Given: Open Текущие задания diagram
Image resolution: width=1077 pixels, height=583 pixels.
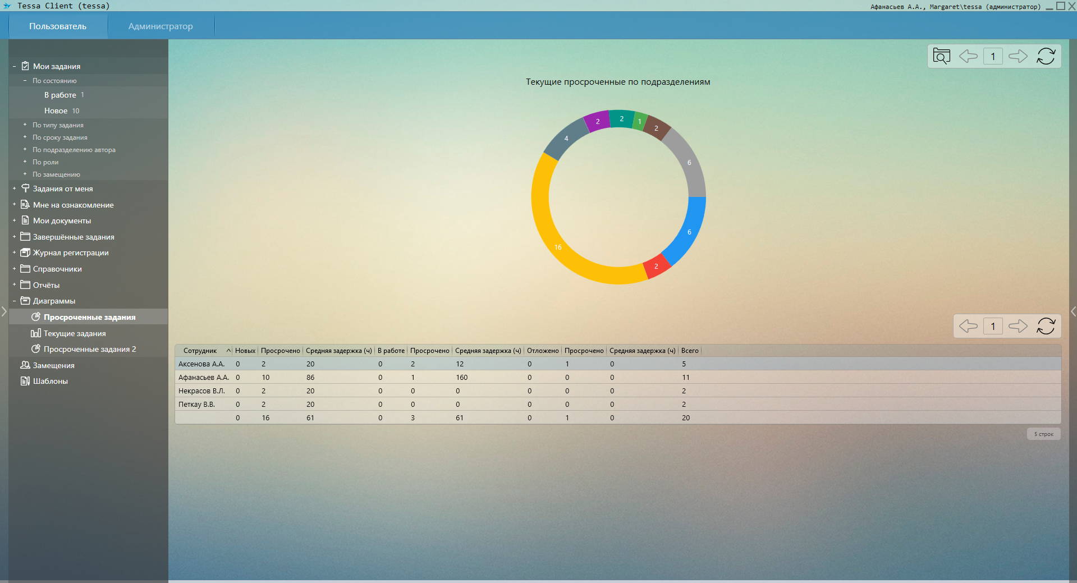Looking at the screenshot, I should [x=75, y=333].
